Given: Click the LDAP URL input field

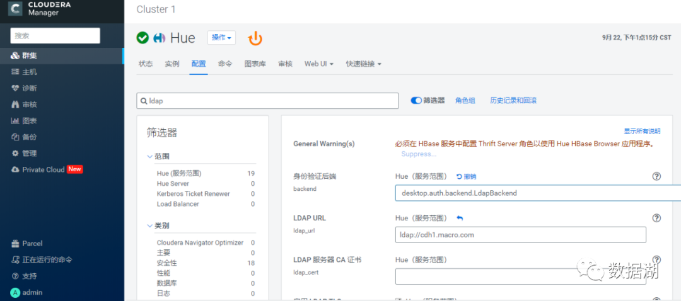Looking at the screenshot, I should 521,235.
